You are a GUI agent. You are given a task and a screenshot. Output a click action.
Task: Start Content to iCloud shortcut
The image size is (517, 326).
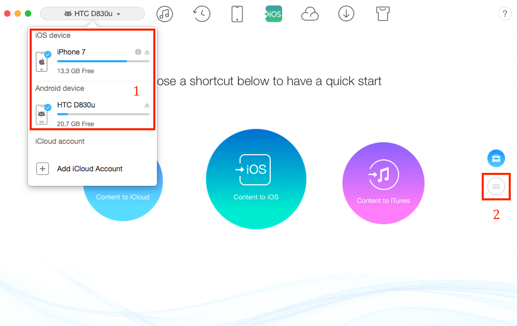[123, 197]
